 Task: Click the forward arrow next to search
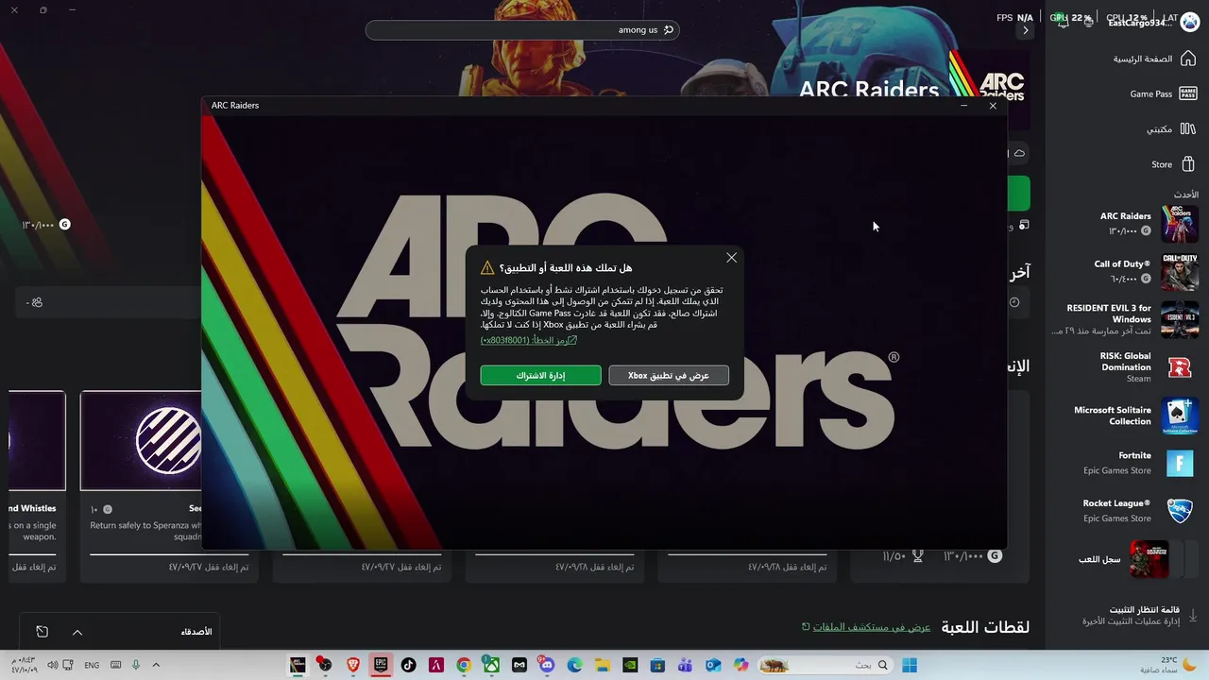click(x=1026, y=30)
